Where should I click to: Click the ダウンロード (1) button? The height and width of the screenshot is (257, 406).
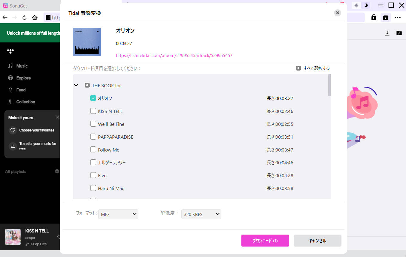pyautogui.click(x=265, y=241)
